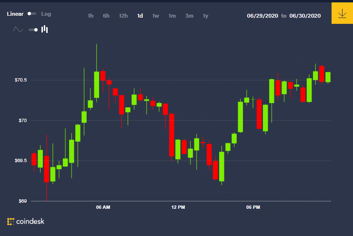
Task: Click the 12 PM time axis label
Action: click(x=178, y=207)
